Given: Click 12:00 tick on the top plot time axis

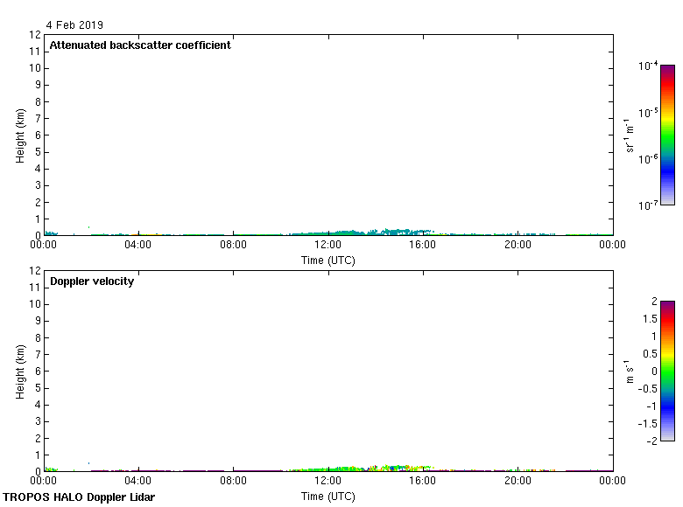Looking at the screenshot, I should click(x=327, y=246).
